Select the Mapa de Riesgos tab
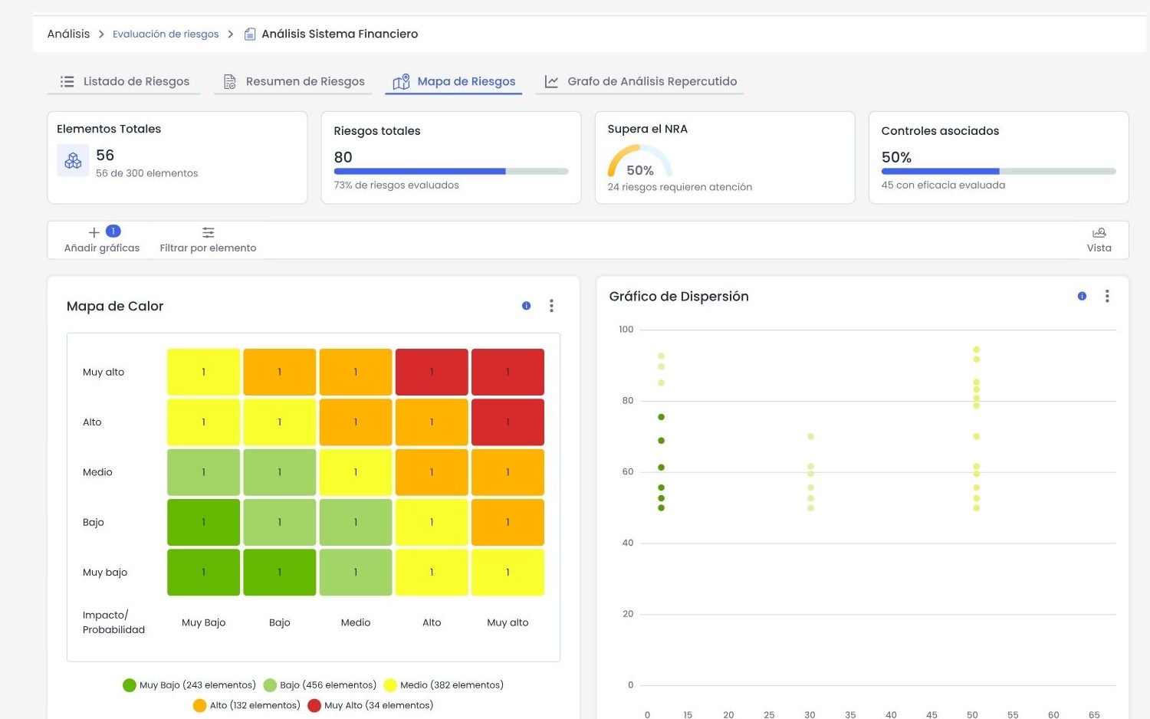This screenshot has height=719, width=1150. (454, 81)
